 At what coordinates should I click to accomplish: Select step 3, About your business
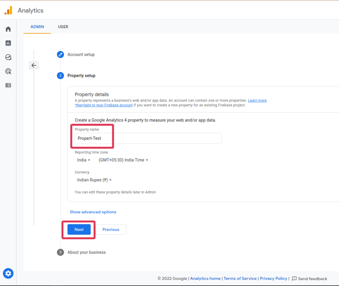[60, 252]
